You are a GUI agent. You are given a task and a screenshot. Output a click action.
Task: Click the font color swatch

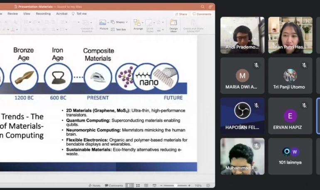click(x=12, y=30)
